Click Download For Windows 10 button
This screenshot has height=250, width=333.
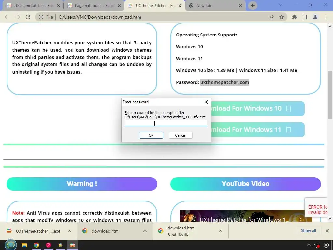click(258, 109)
